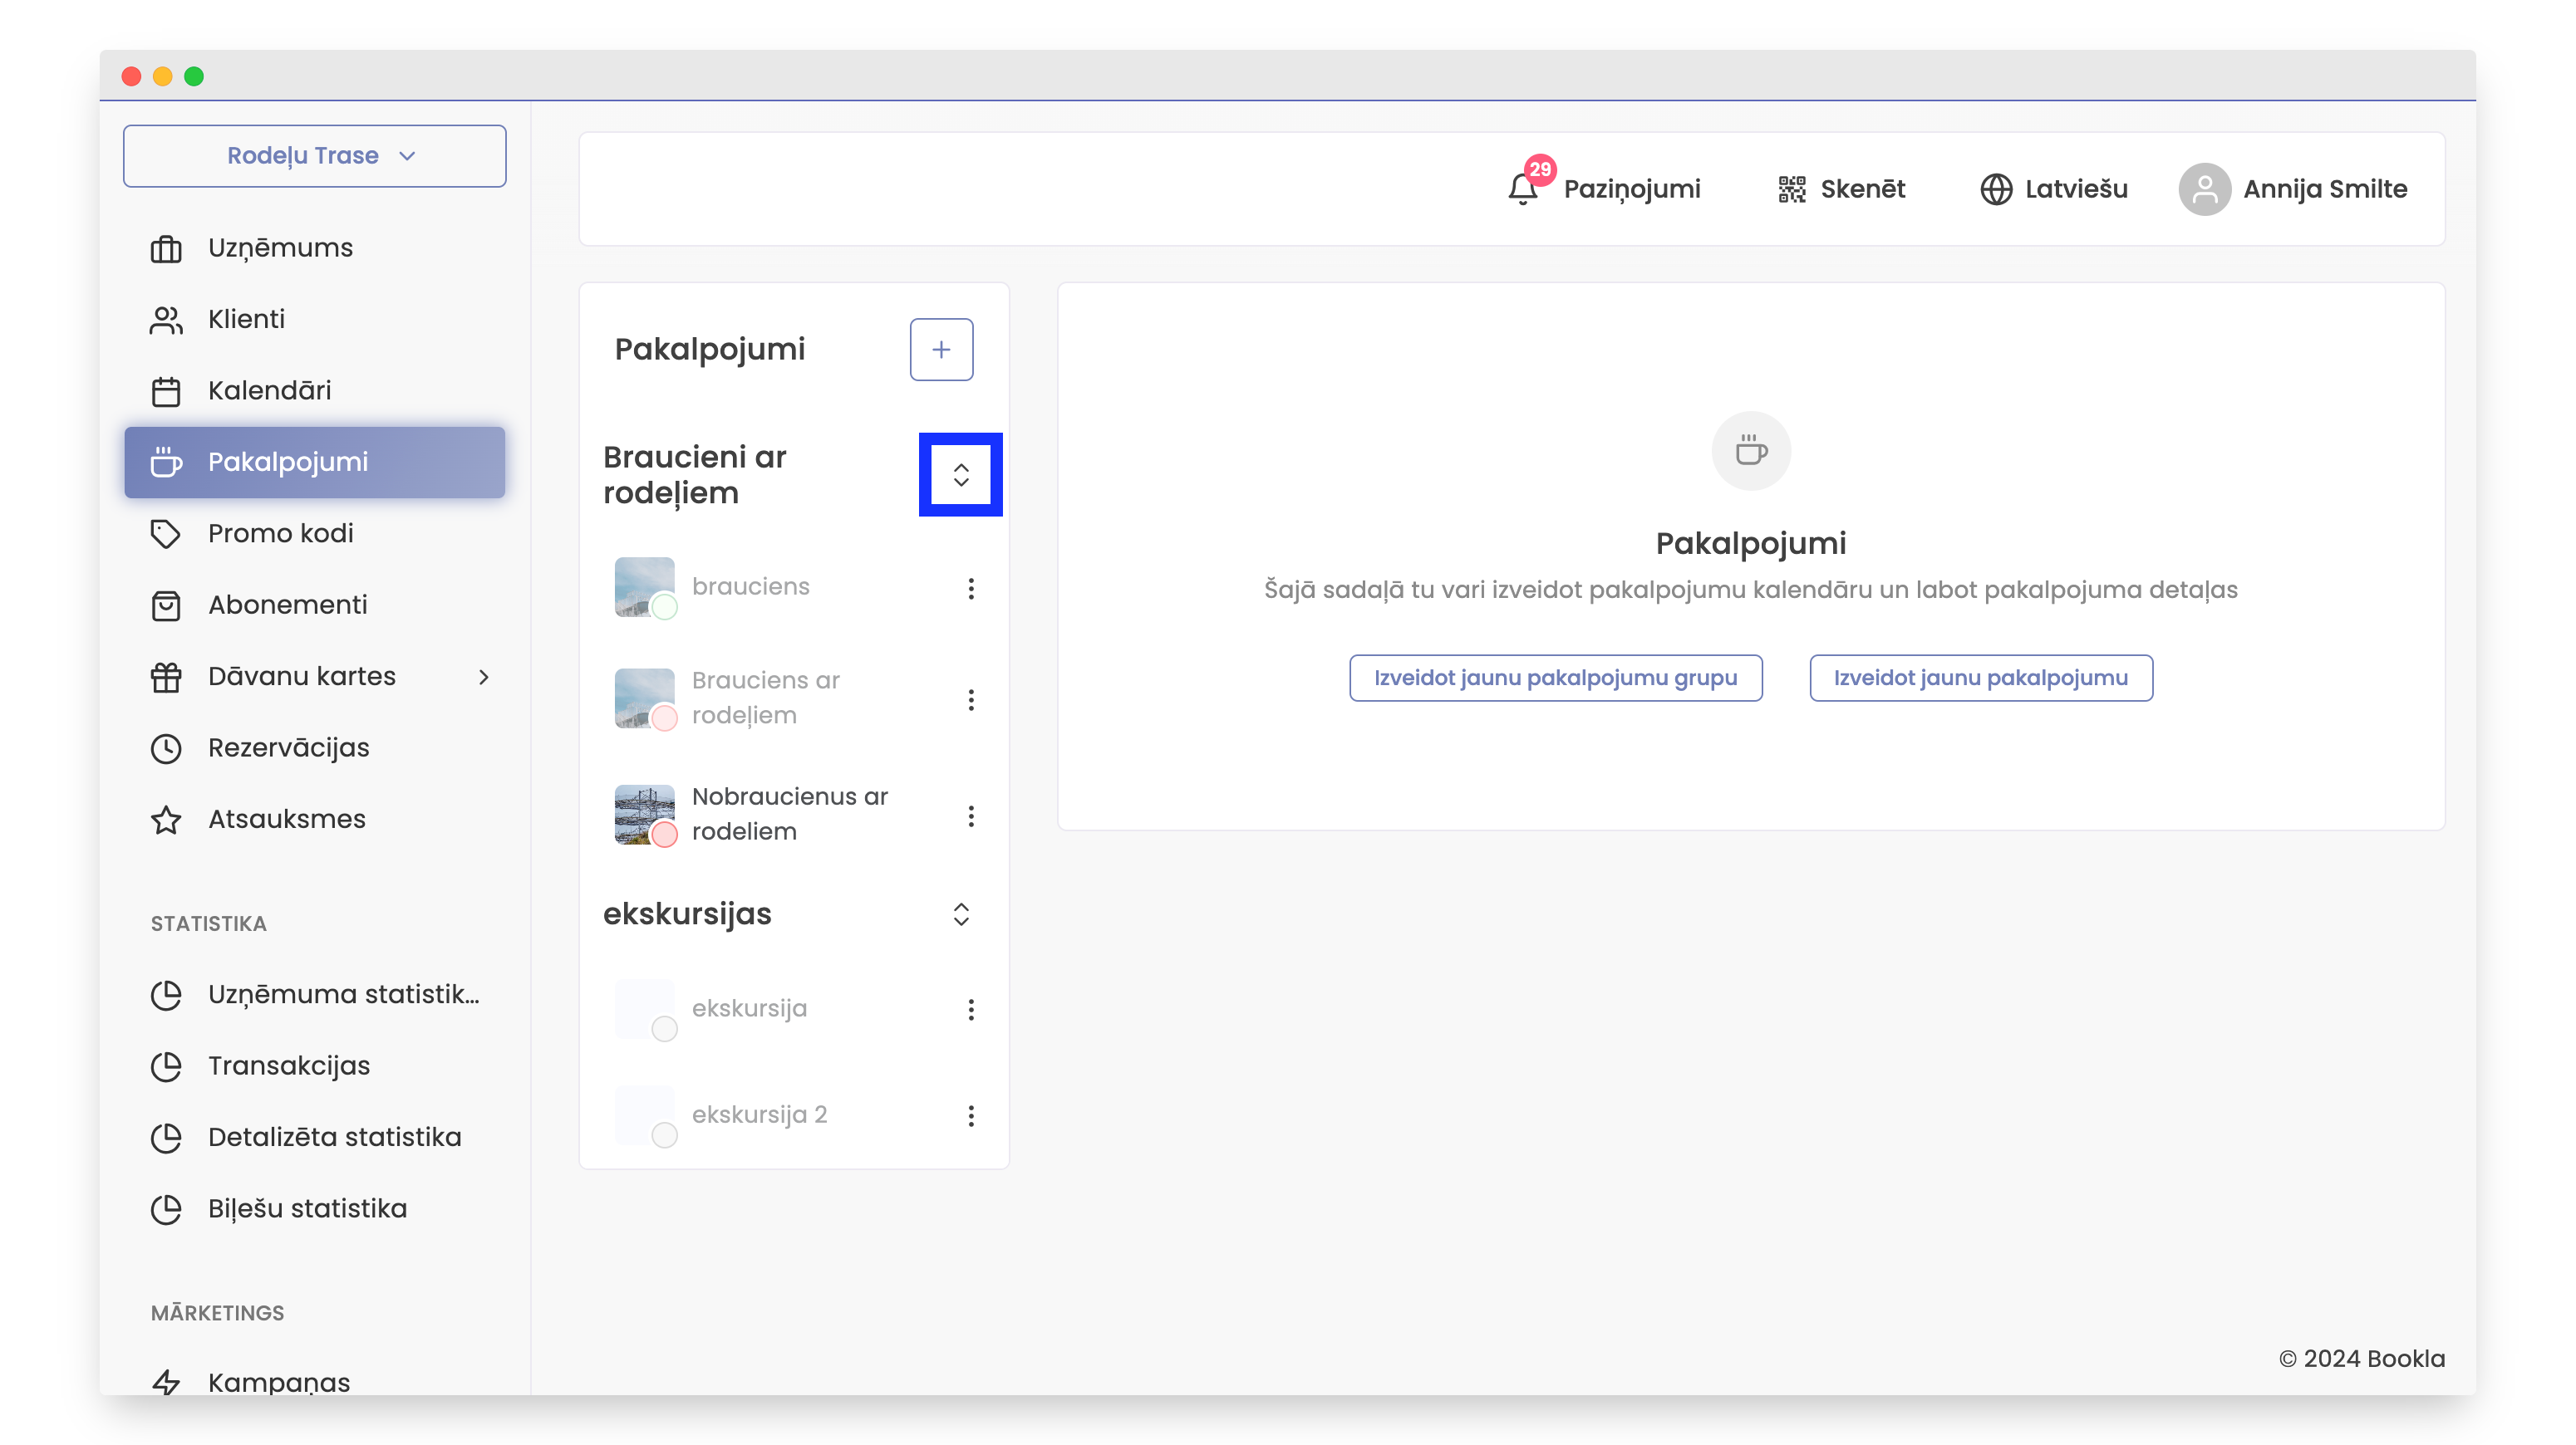Collapse the Braucieni ar rodeļiem group
This screenshot has height=1445, width=2576.
[x=960, y=475]
